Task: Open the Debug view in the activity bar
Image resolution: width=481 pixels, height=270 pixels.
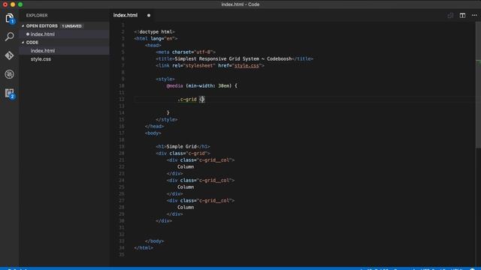Action: pos(10,74)
